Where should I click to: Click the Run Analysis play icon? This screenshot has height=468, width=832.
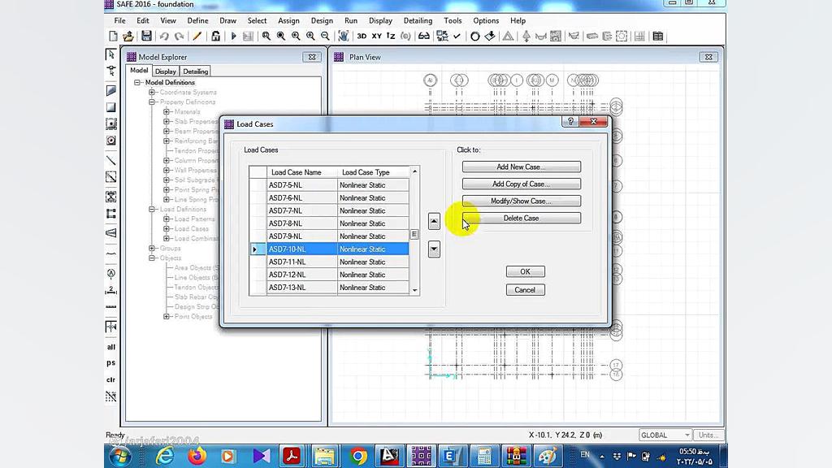pyautogui.click(x=233, y=36)
